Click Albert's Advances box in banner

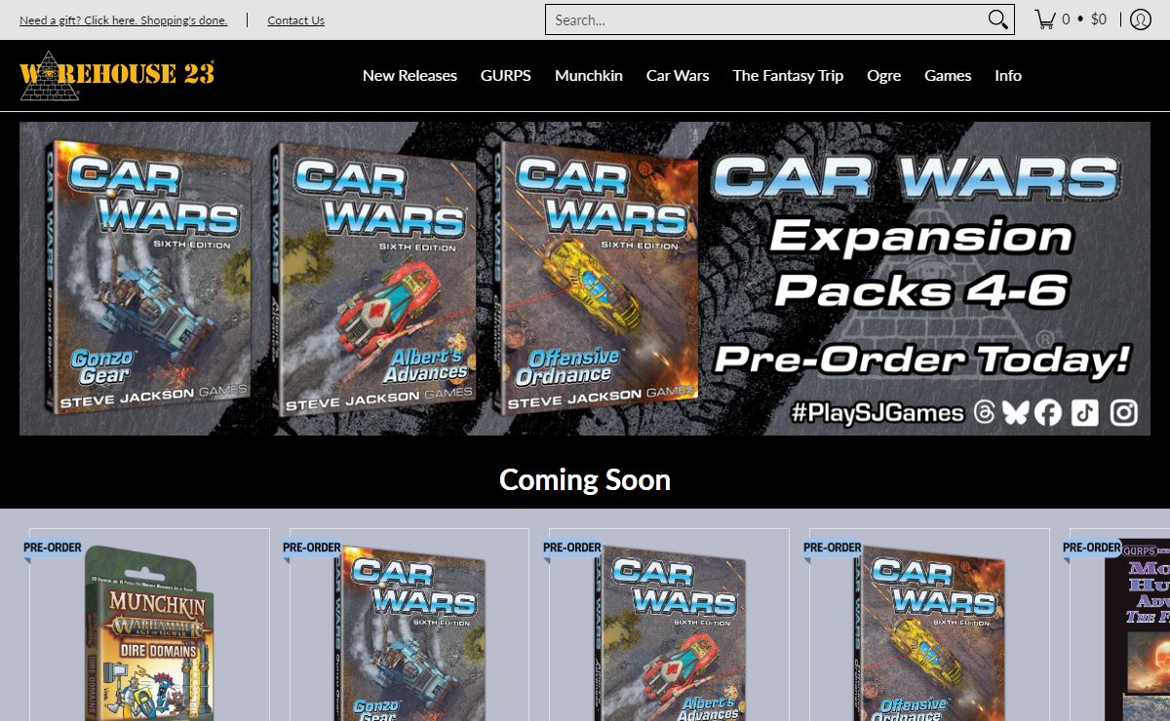(375, 279)
